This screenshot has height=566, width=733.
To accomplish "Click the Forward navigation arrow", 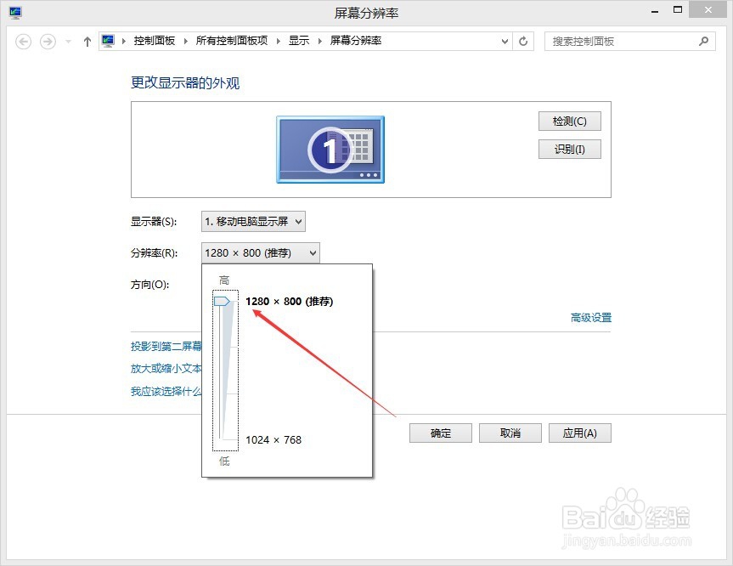I will coord(48,42).
